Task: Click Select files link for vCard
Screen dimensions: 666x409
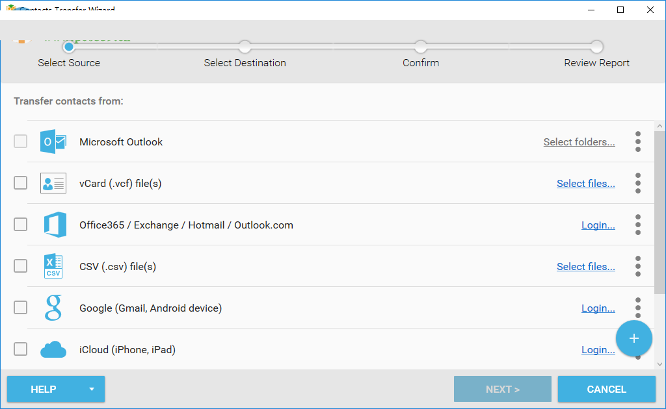Action: coord(585,184)
